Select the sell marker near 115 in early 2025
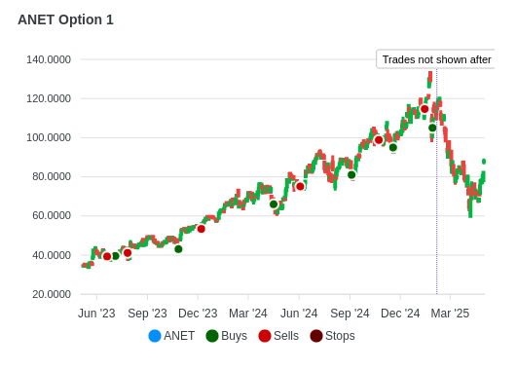The height and width of the screenshot is (370, 516). pyautogui.click(x=424, y=109)
